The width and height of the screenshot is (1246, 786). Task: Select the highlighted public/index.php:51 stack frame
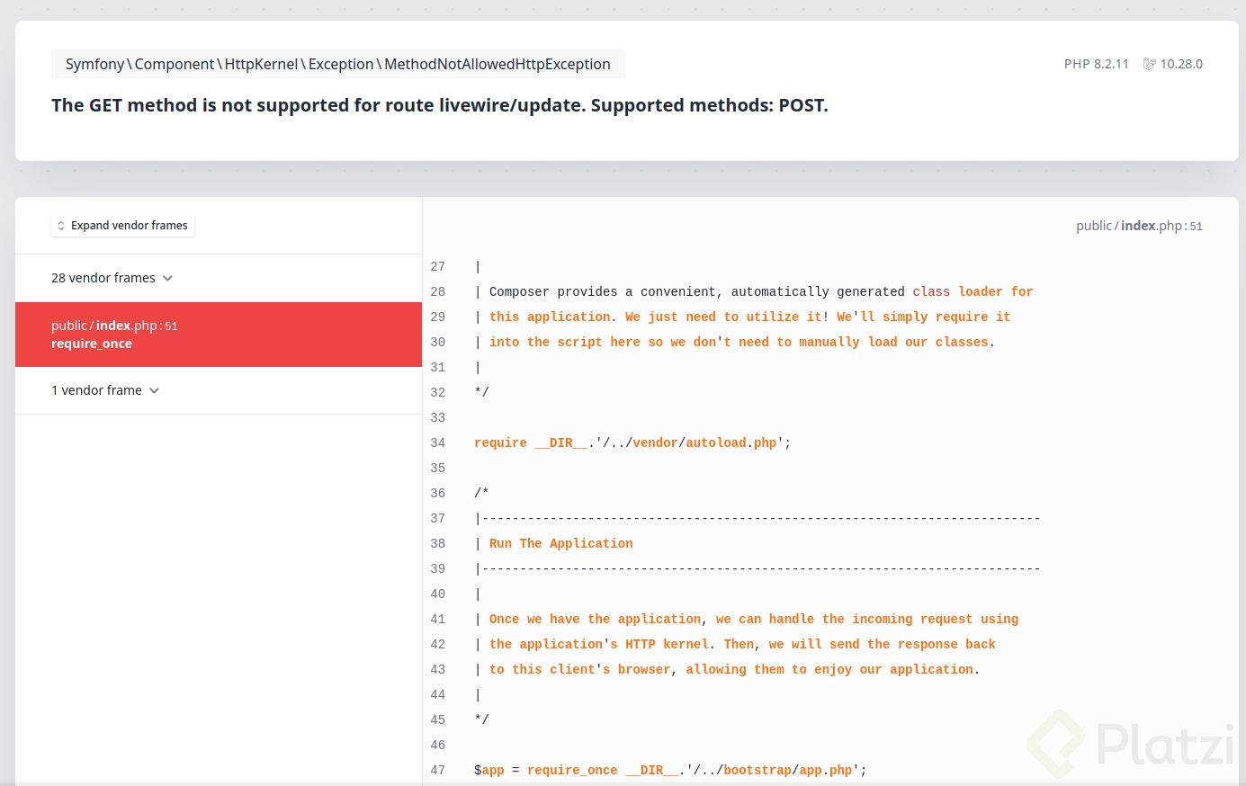[x=219, y=335]
